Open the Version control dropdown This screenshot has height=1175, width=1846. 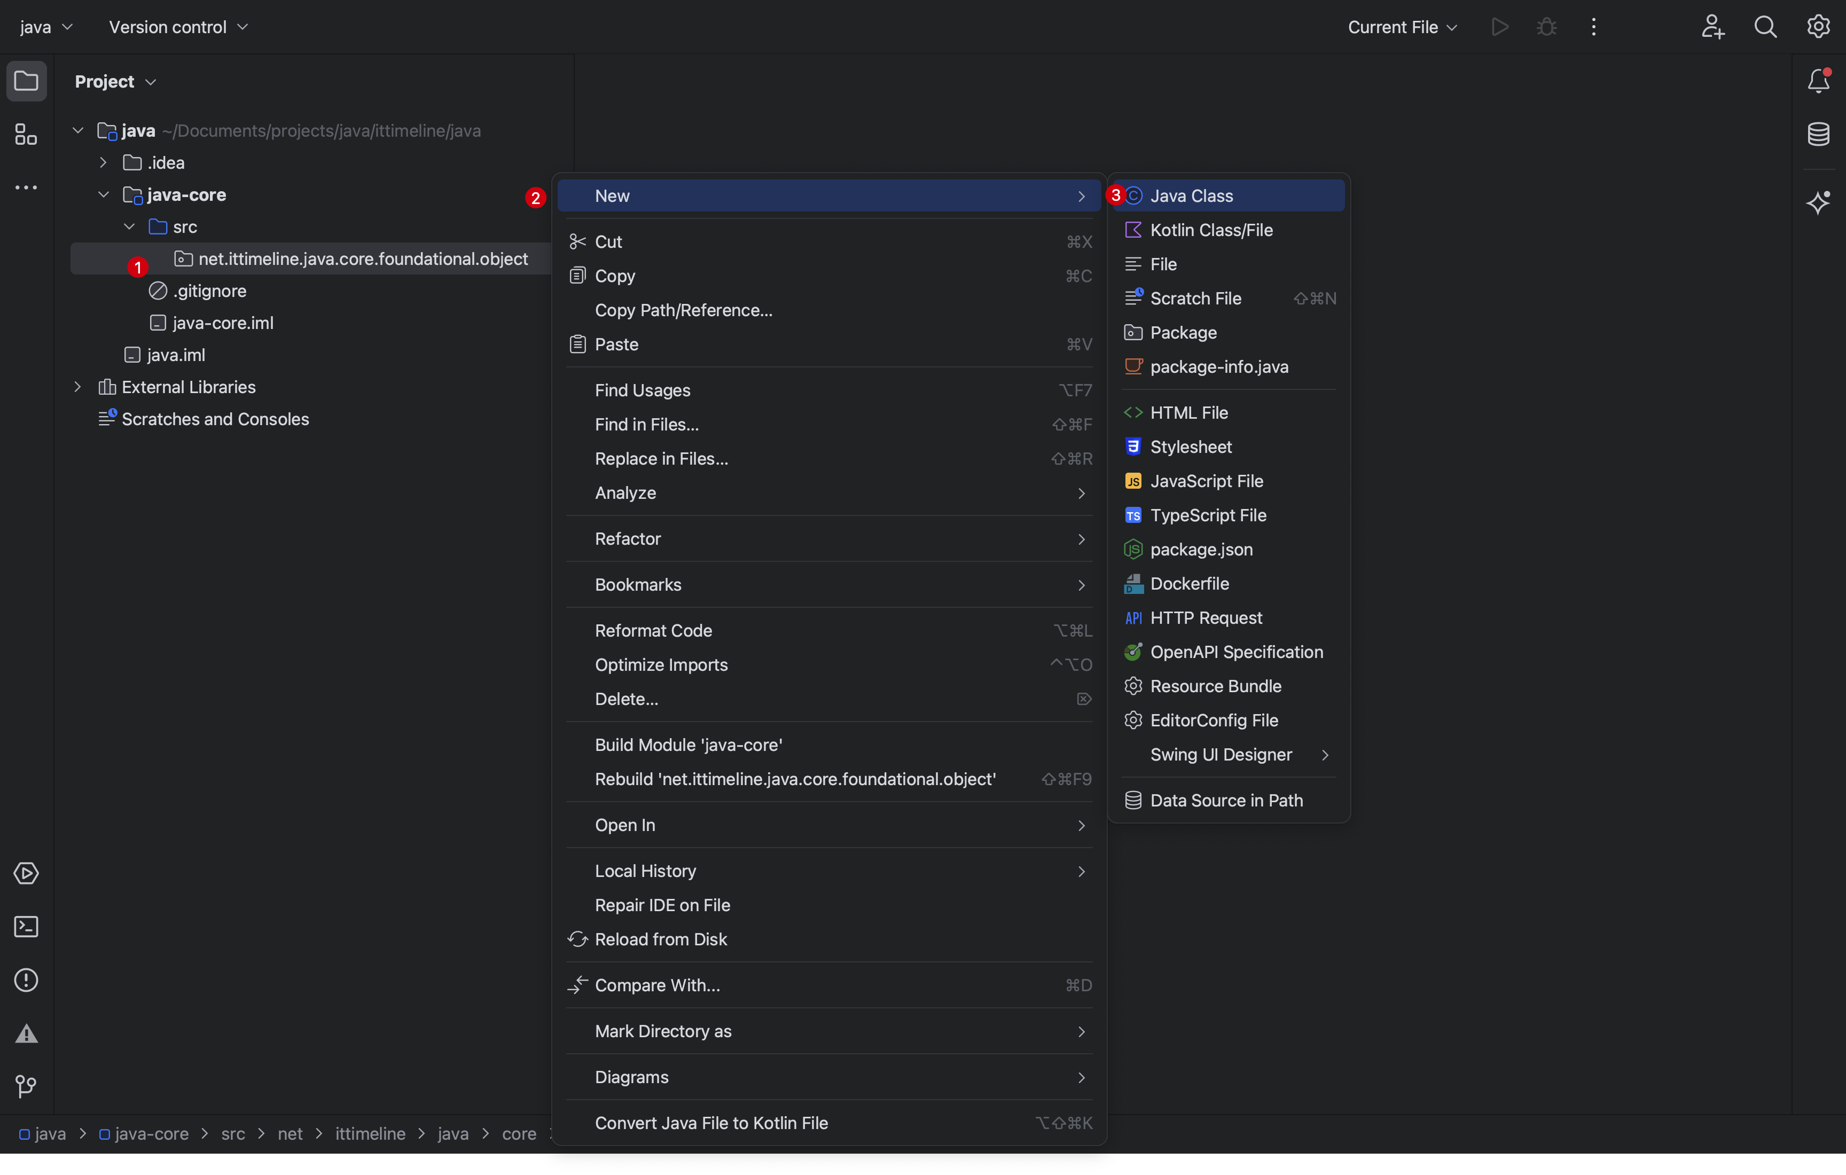178,27
